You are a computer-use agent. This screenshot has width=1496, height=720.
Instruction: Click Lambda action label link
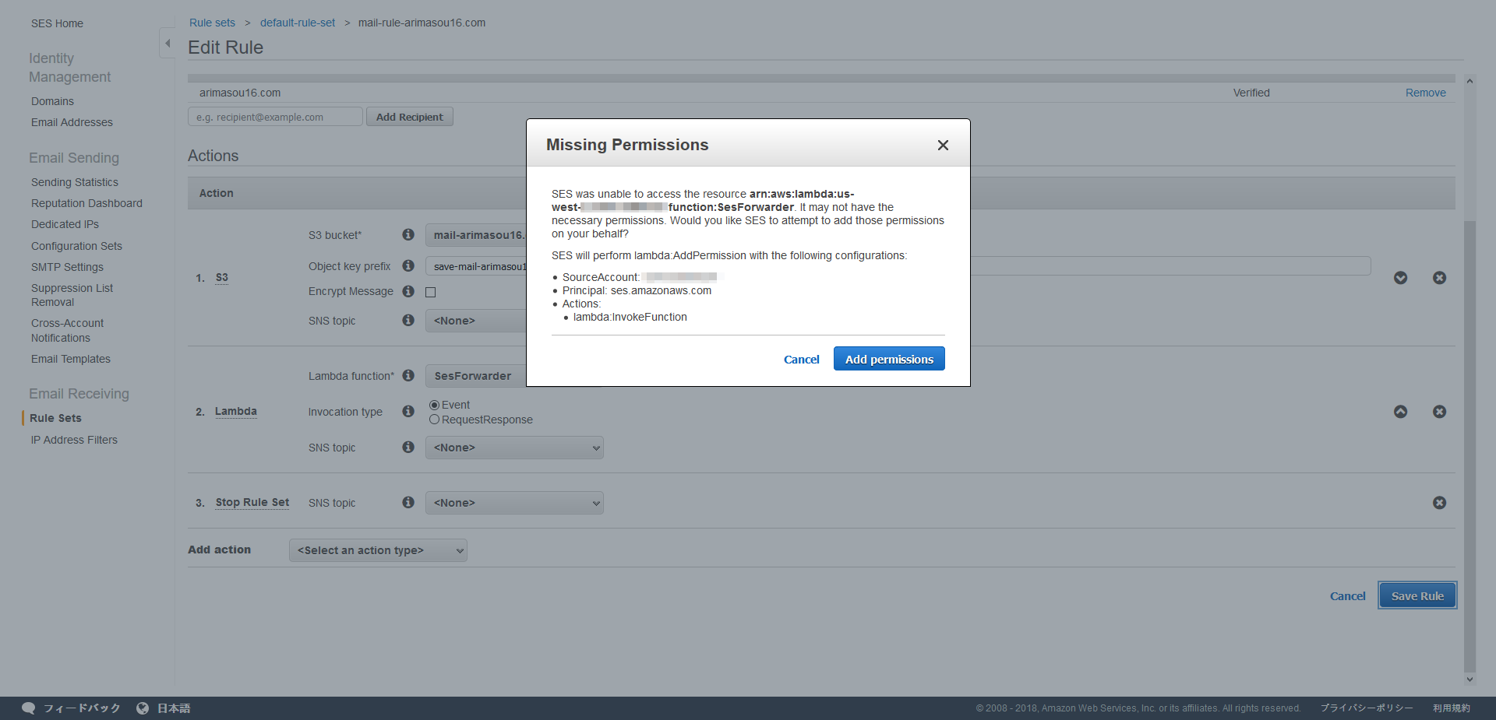tap(235, 411)
